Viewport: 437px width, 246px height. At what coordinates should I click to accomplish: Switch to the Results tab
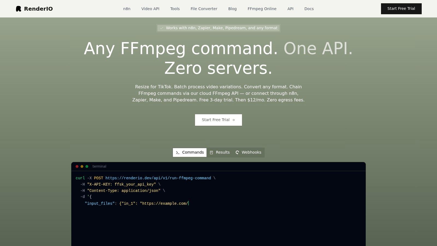point(220,153)
